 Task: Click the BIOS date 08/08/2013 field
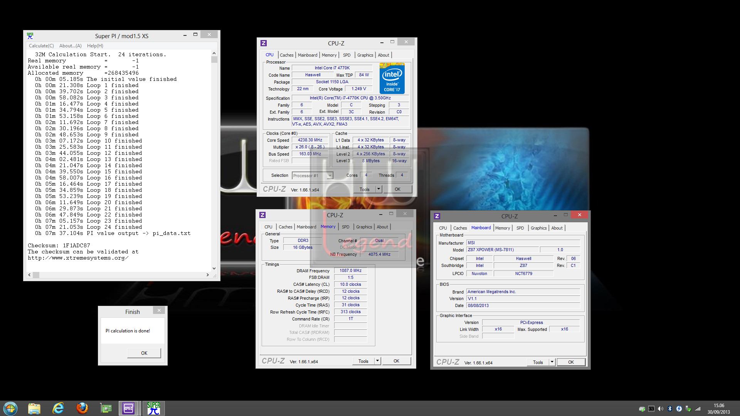coord(523,305)
